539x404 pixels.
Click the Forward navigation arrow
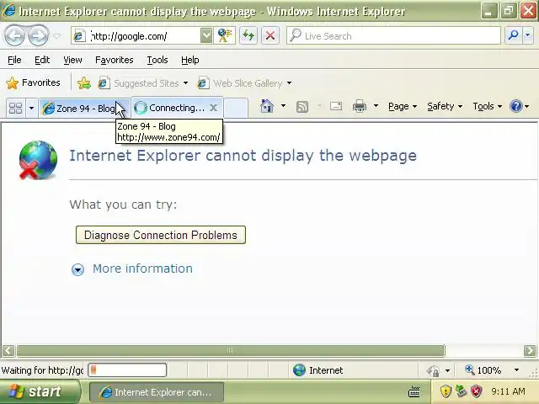[x=38, y=35]
